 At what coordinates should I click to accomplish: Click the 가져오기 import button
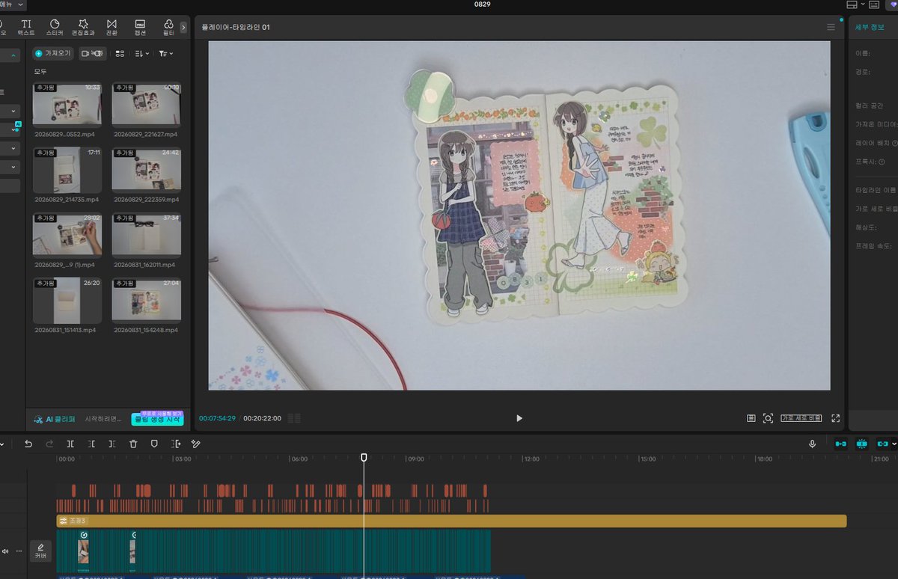[x=52, y=53]
